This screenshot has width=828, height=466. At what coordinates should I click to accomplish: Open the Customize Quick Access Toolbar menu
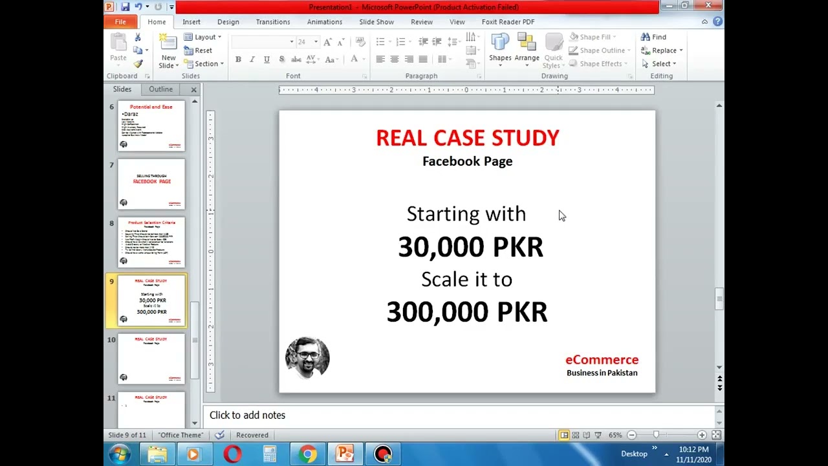click(x=171, y=6)
